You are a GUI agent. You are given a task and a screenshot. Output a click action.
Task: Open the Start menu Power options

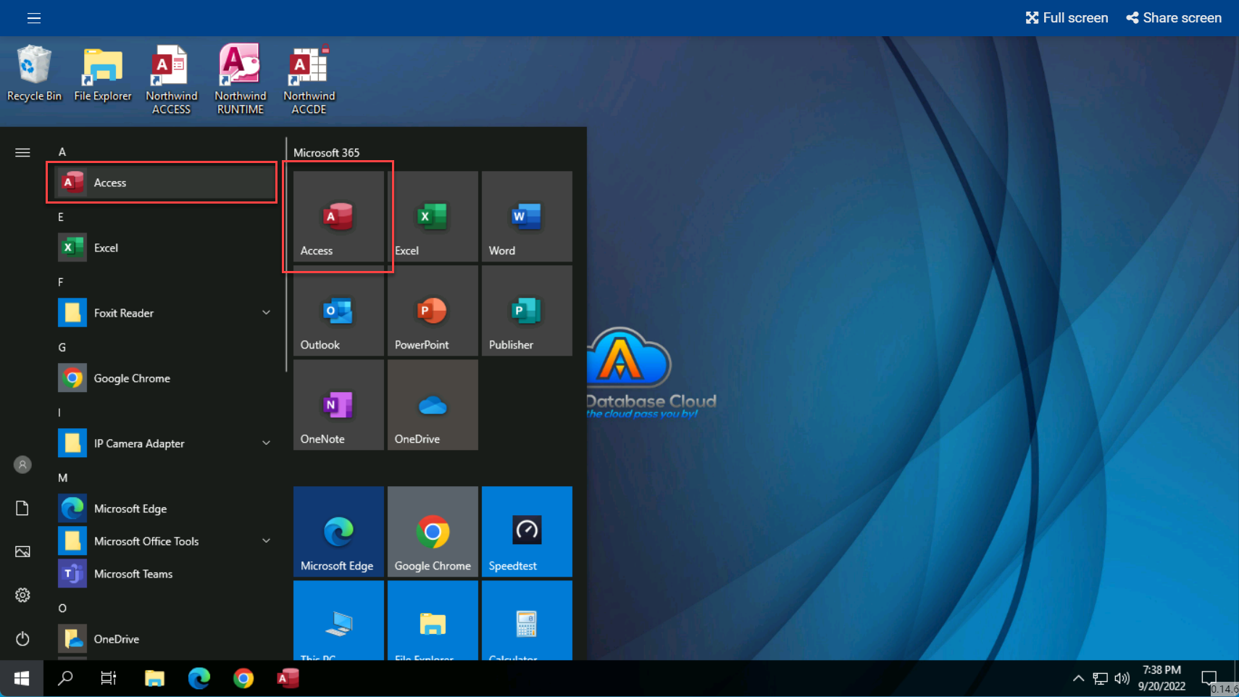pyautogui.click(x=22, y=638)
